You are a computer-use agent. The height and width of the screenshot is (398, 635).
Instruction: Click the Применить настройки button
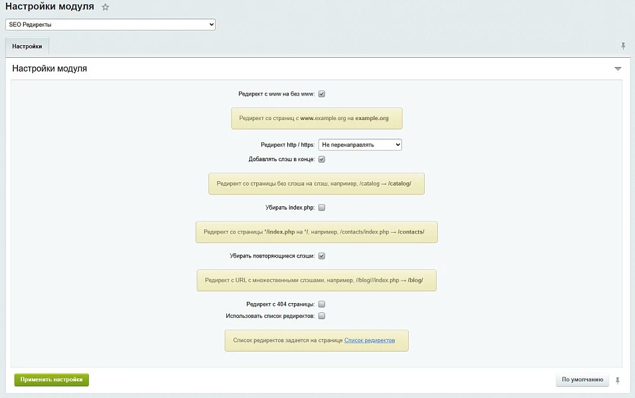52,380
